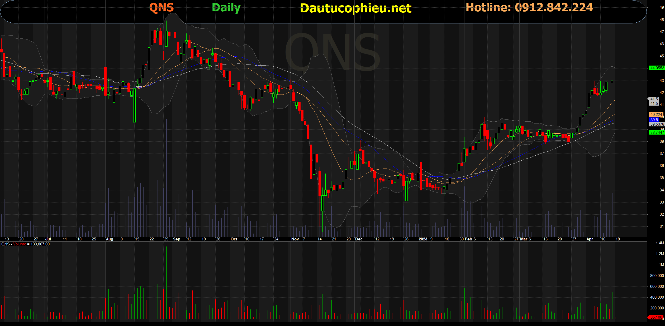
Task: Click the gray 39.5378 value tag
Action: (x=657, y=124)
